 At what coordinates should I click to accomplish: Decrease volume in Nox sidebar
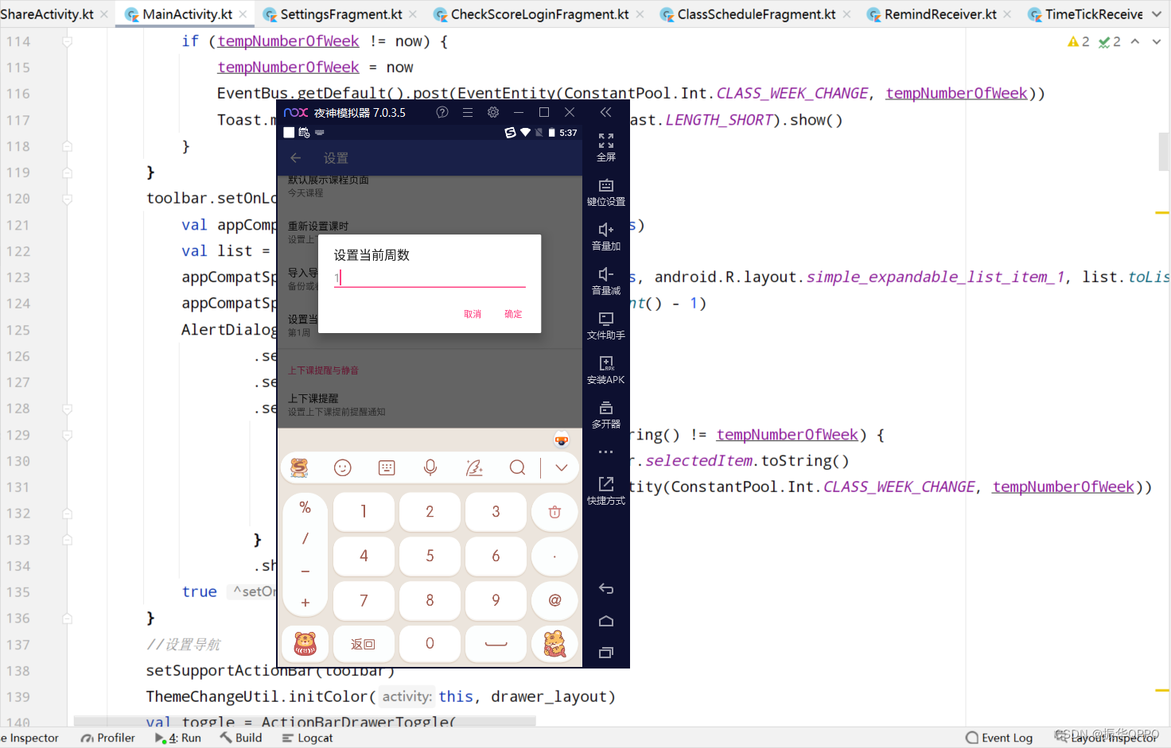[606, 281]
